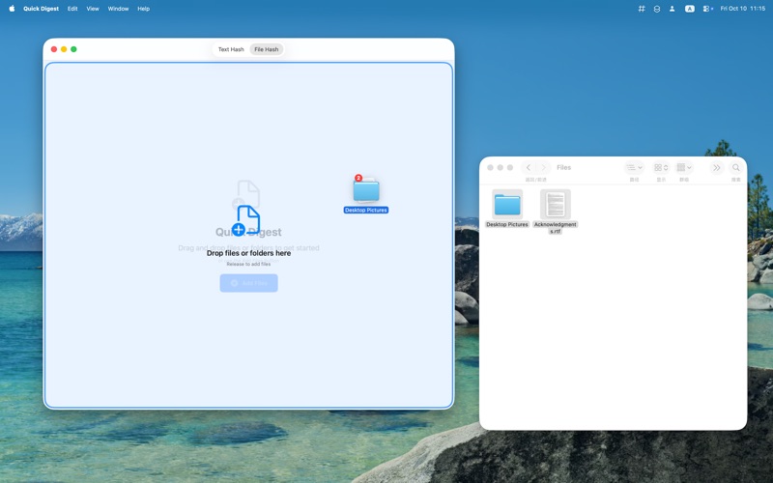
Task: Open the Quick Digest app menu
Action: [x=41, y=9]
